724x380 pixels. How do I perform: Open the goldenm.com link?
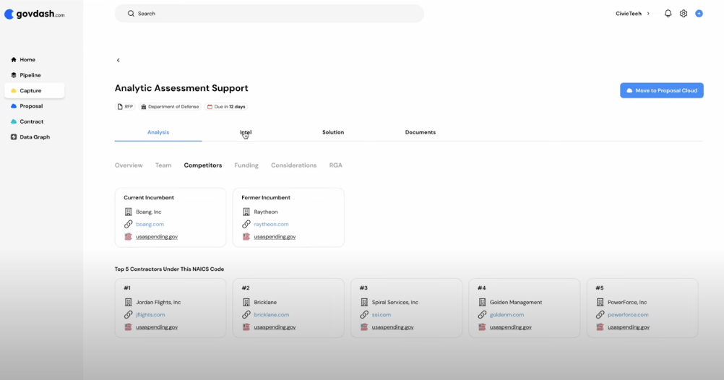507,314
